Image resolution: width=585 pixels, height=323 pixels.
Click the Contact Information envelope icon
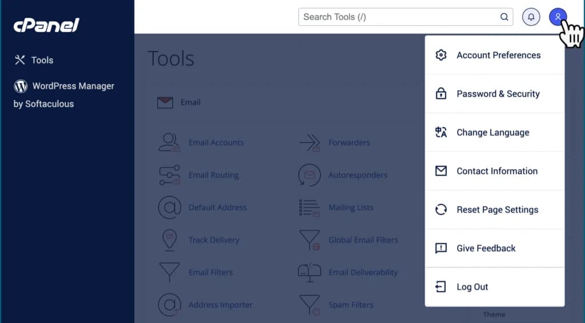tap(441, 171)
